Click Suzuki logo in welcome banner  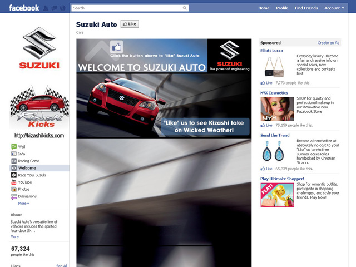tap(230, 53)
